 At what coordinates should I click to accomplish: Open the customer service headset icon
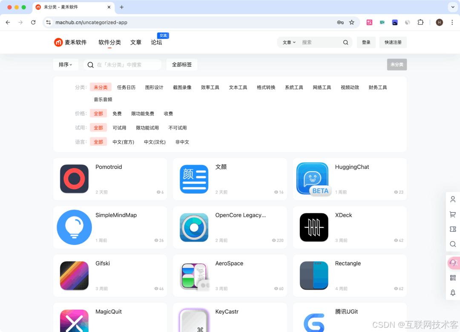pyautogui.click(x=453, y=263)
